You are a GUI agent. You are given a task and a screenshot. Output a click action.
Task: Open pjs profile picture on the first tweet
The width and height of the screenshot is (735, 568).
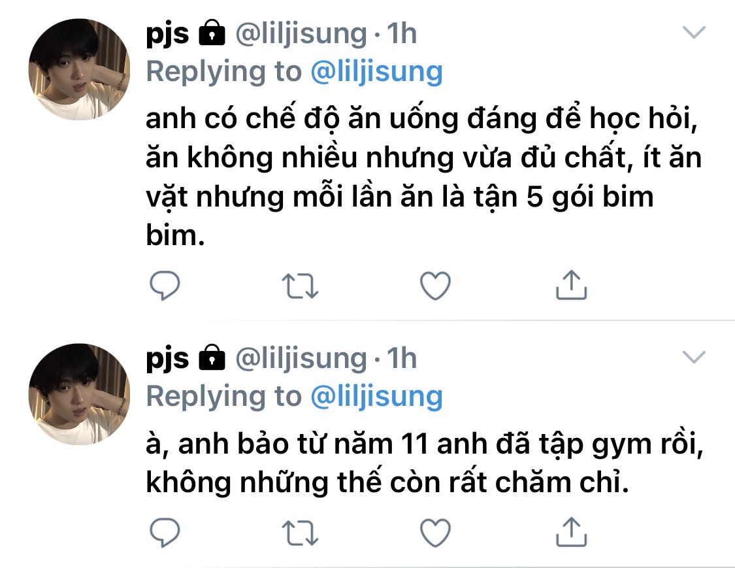79,69
